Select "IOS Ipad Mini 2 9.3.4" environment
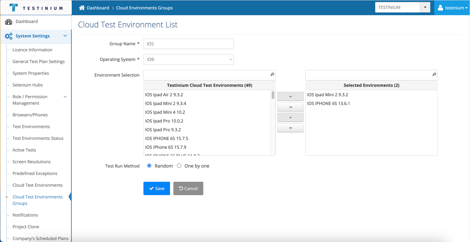The height and width of the screenshot is (242, 470). click(x=207, y=103)
